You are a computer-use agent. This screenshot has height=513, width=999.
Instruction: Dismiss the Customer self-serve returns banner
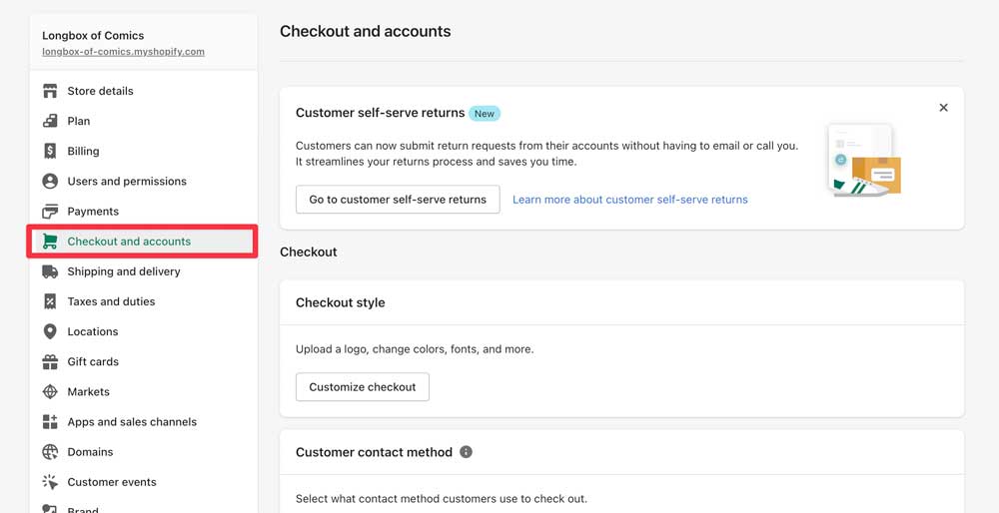[x=943, y=108]
